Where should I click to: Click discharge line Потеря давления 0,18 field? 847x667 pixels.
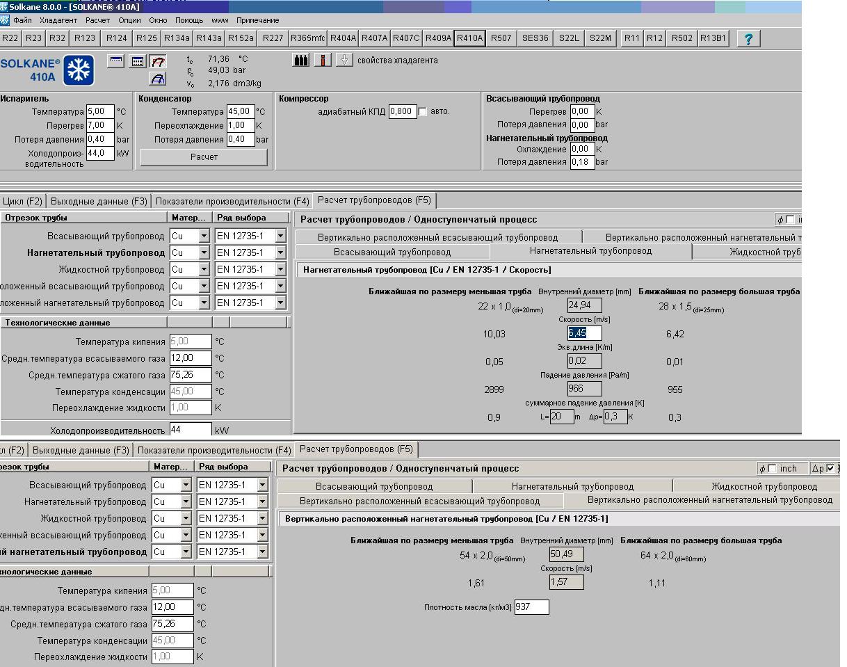pyautogui.click(x=582, y=162)
